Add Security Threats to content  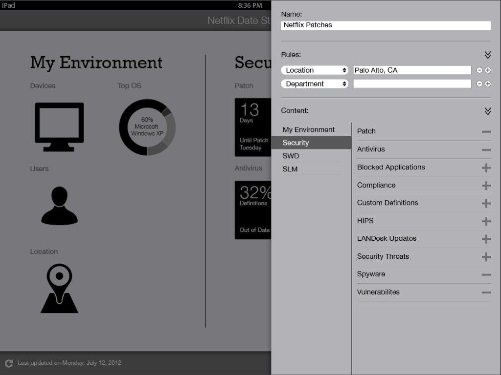(486, 257)
